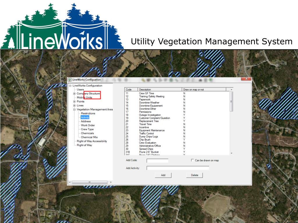Expand the Points tree node
The image size is (298, 223).
pyautogui.click(x=74, y=102)
